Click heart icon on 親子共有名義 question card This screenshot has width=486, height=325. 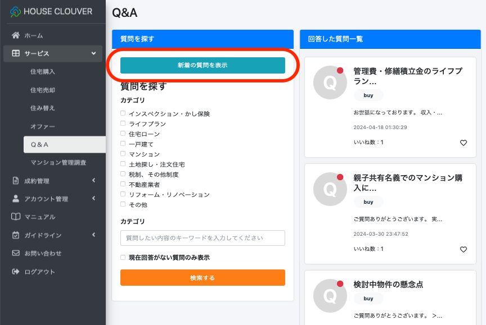pos(463,249)
